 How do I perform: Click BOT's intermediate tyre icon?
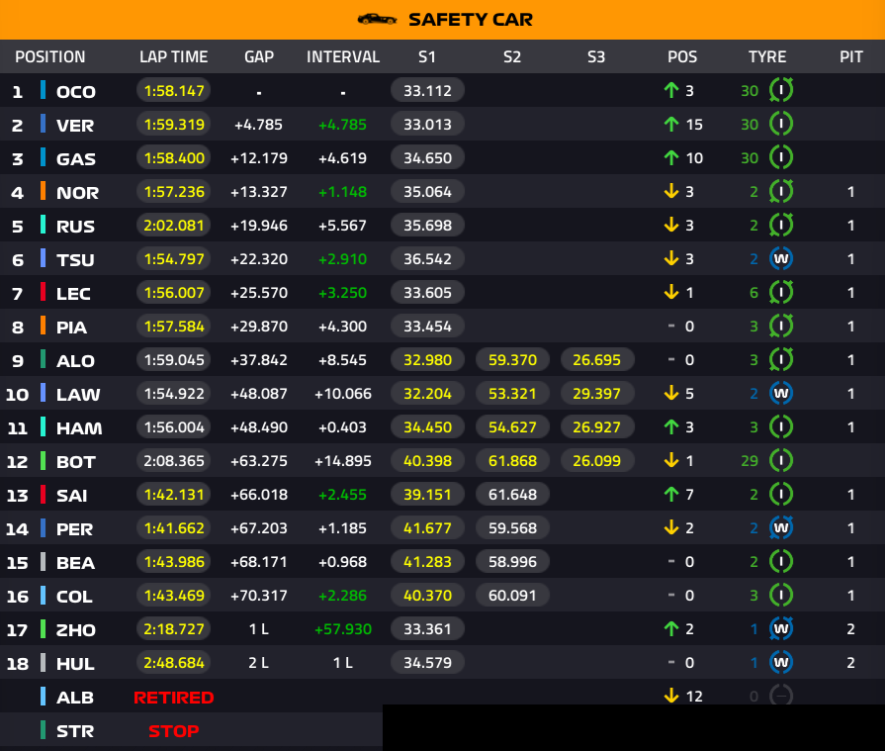tap(781, 461)
